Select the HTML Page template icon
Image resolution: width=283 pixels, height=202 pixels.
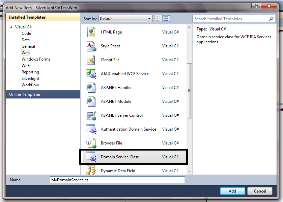(x=91, y=32)
